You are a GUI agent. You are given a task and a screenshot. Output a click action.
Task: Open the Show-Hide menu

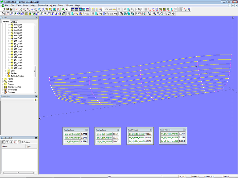pos(42,5)
